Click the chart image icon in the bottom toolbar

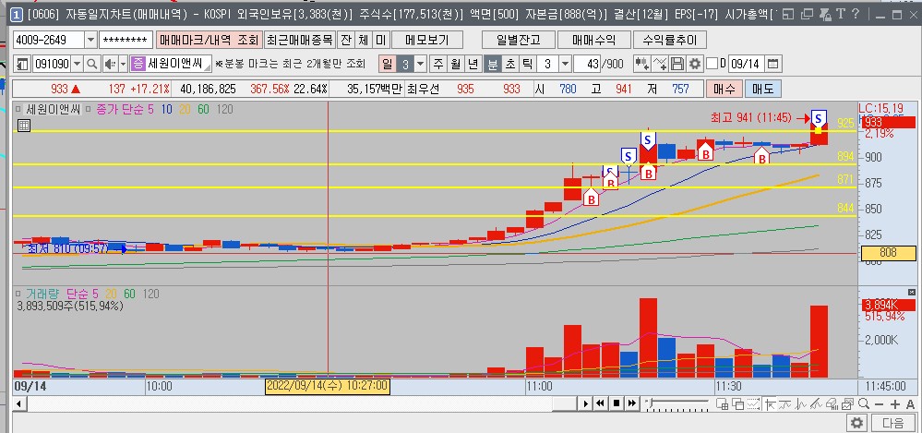coord(847,403)
